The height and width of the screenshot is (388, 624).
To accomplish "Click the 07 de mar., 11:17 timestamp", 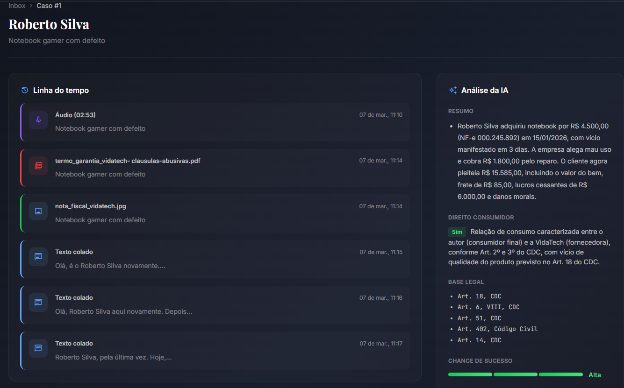I will click(x=380, y=344).
